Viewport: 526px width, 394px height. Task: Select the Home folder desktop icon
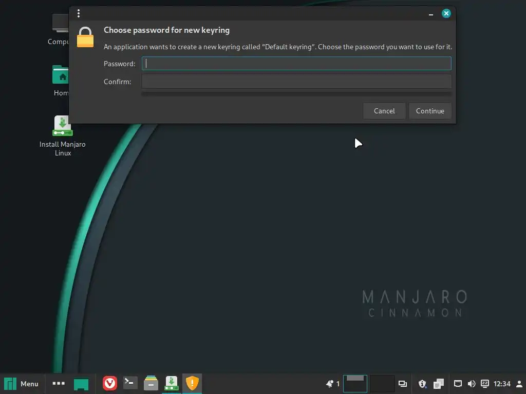[x=61, y=81]
